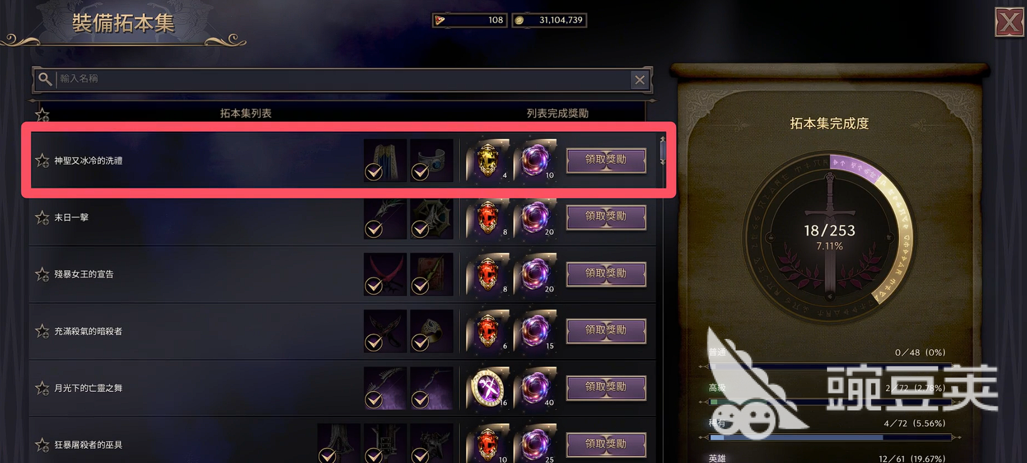Claim reward for 神聖又冰冷的洗禮
The height and width of the screenshot is (463, 1027).
pyautogui.click(x=606, y=160)
